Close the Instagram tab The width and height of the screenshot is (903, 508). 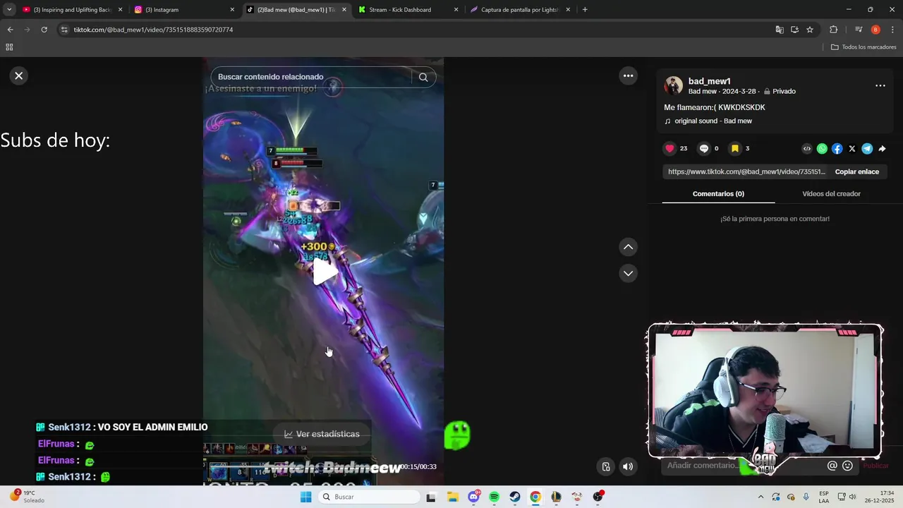point(232,10)
